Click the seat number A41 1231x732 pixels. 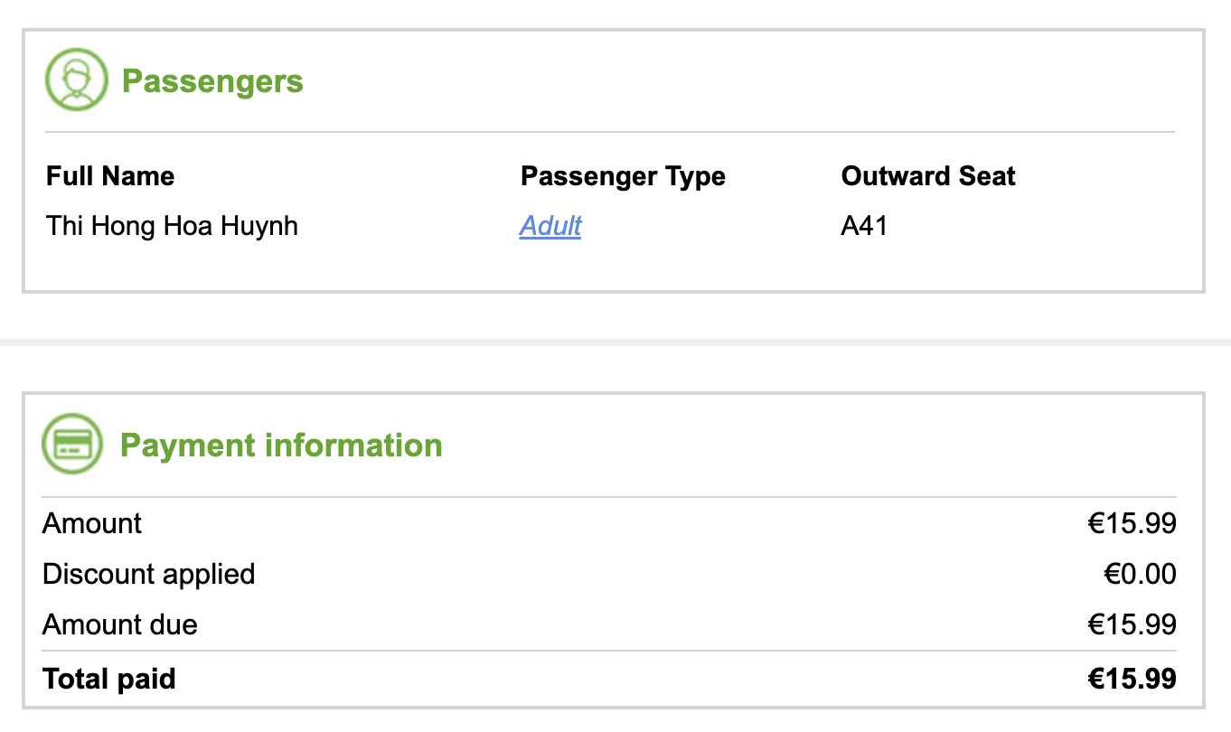point(864,225)
